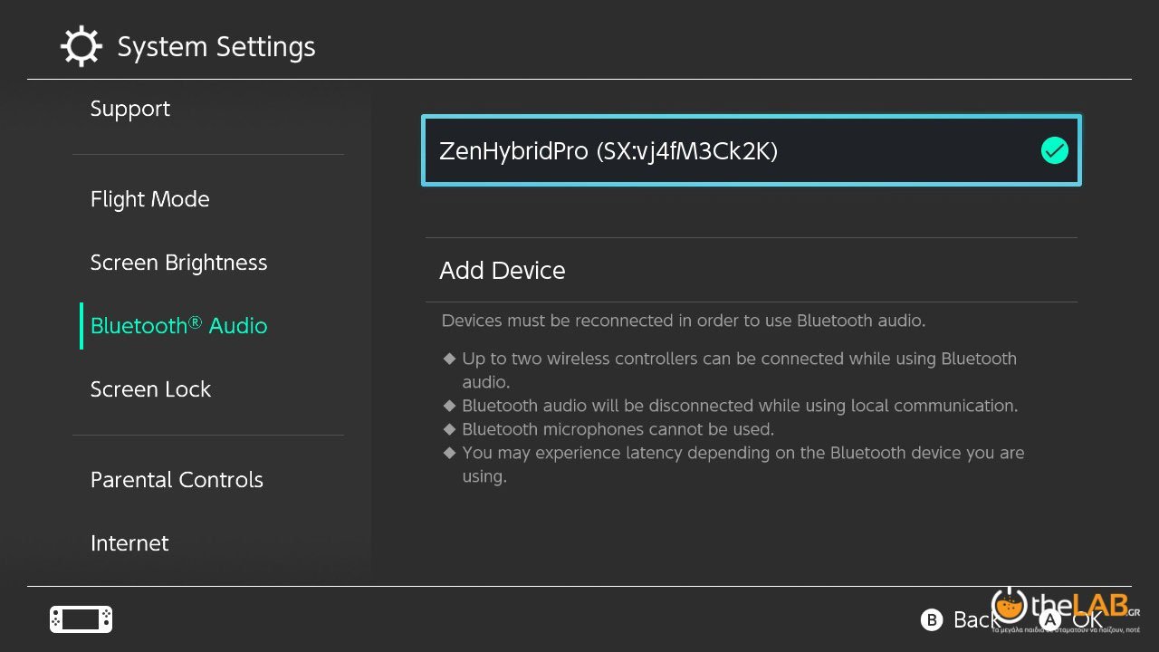Click Add Device to pair headphones
Image resolution: width=1159 pixels, height=652 pixels.
(503, 271)
